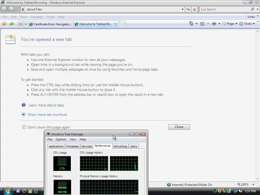Expand the Feeds dropdown arrow
The image size is (260, 195).
[x=208, y=24]
